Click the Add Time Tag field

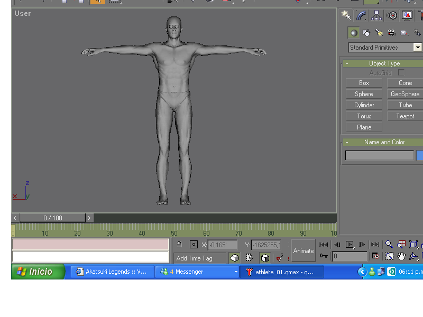click(x=200, y=258)
